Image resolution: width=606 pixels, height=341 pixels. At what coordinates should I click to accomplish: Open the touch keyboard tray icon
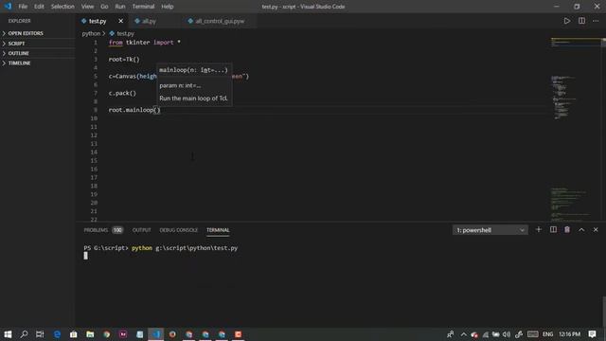point(532,334)
